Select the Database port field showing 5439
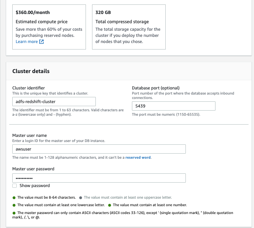This screenshot has height=228, width=254. tap(174, 106)
